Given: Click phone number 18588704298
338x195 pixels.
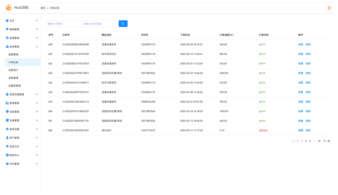Looking at the screenshot, I should point(148,102).
